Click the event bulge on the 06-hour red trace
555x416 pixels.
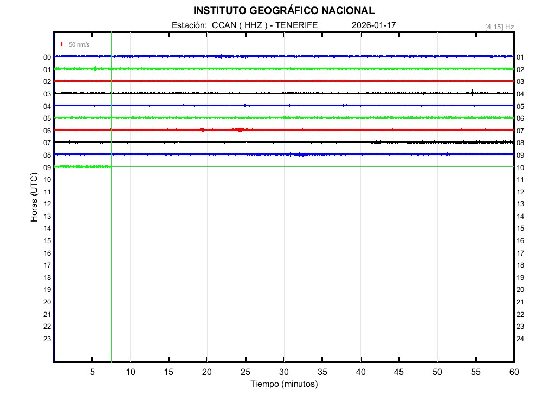tap(240, 129)
